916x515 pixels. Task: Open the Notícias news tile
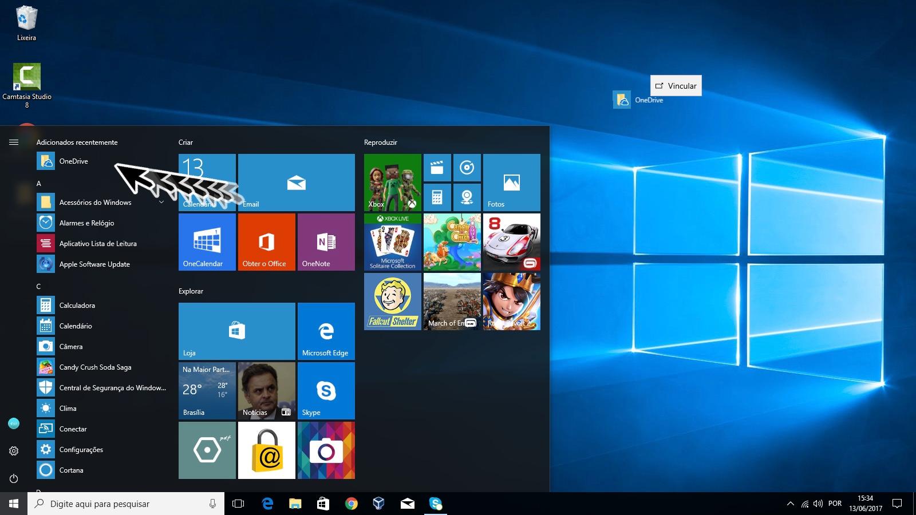[x=267, y=391]
